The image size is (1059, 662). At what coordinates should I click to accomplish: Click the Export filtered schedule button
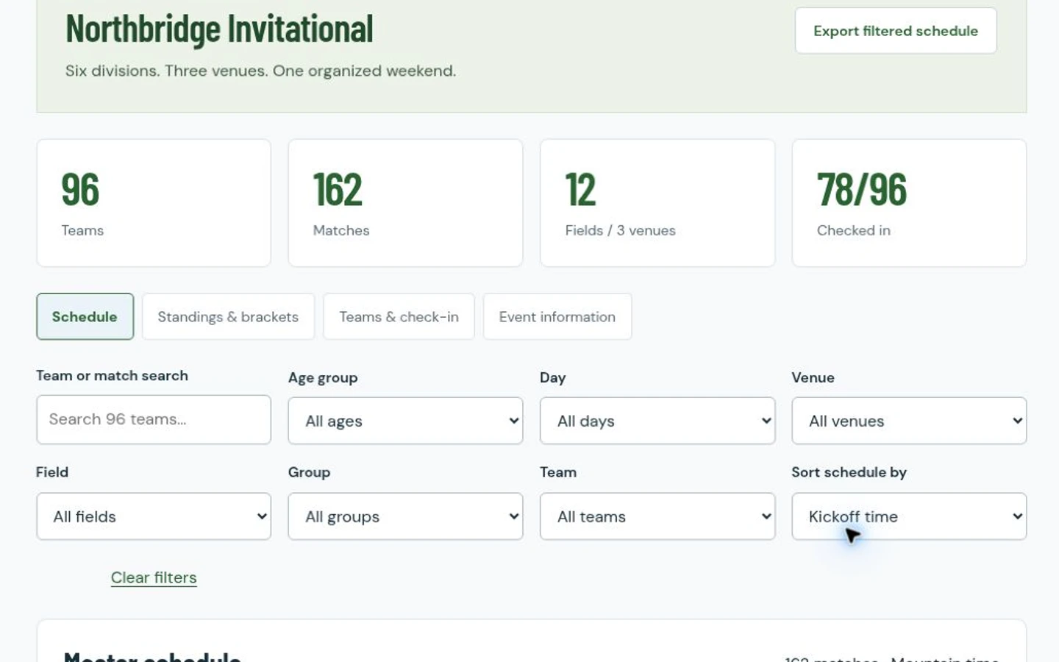tap(895, 31)
